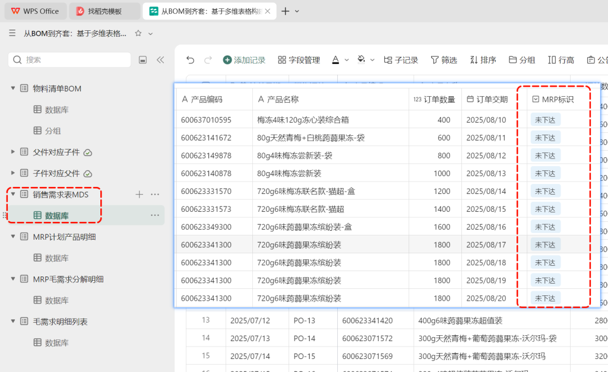Viewport: 608px width, 372px height.
Task: Click row number 13 in background table
Action: click(206, 320)
